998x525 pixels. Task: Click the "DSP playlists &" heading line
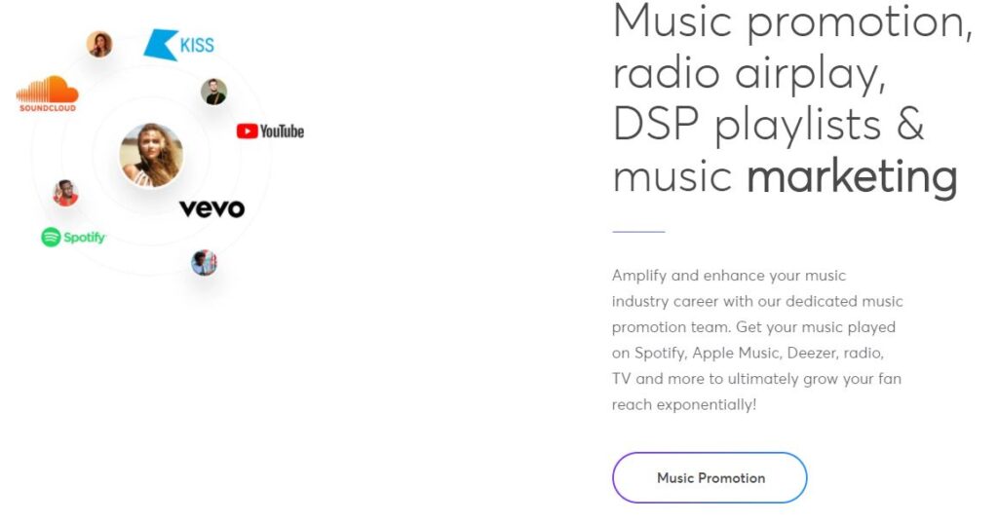tap(768, 124)
